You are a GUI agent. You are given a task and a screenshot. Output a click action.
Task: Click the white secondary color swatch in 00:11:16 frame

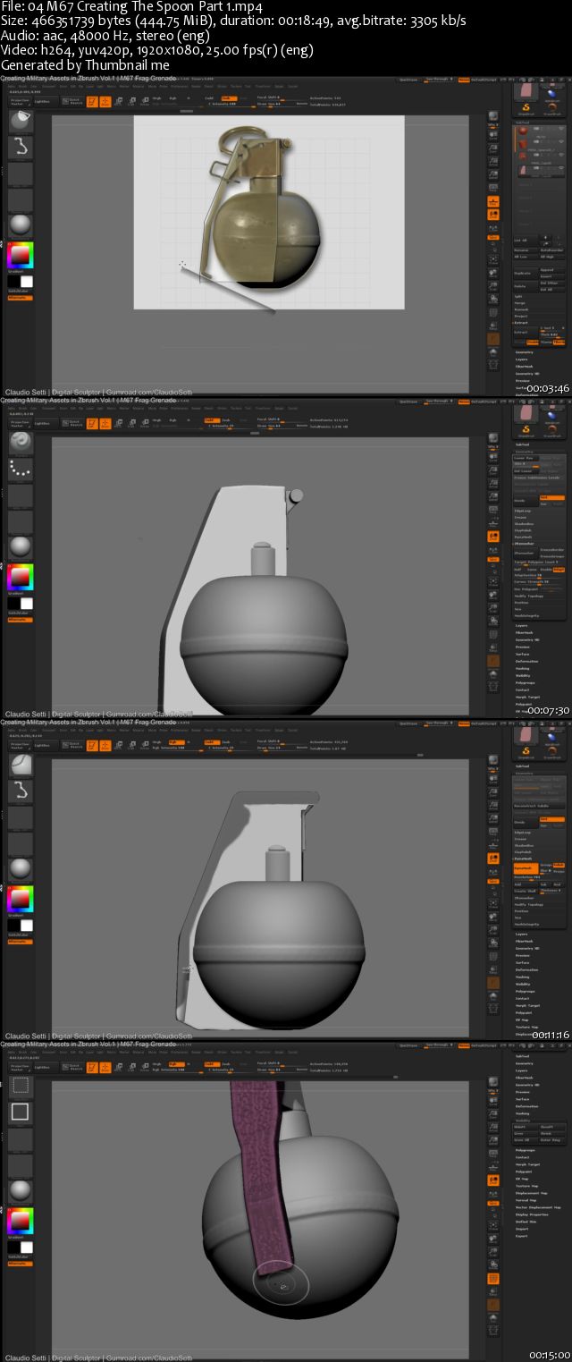click(27, 925)
